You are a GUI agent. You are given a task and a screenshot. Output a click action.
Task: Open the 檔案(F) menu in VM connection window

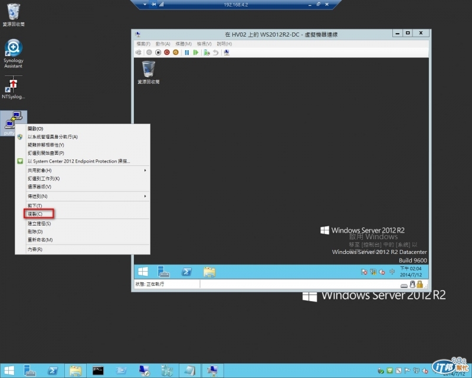[143, 44]
